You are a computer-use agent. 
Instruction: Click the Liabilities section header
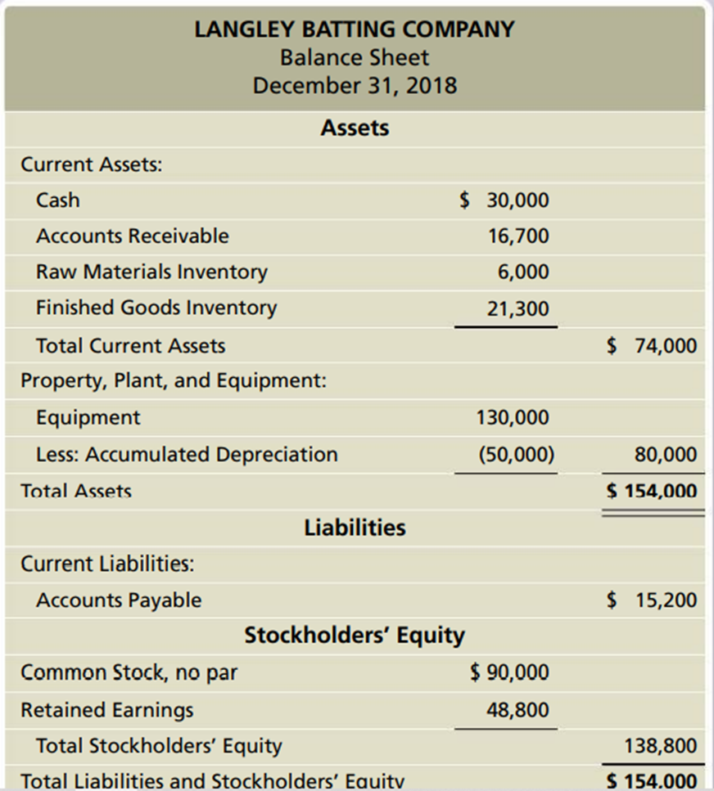(x=355, y=528)
